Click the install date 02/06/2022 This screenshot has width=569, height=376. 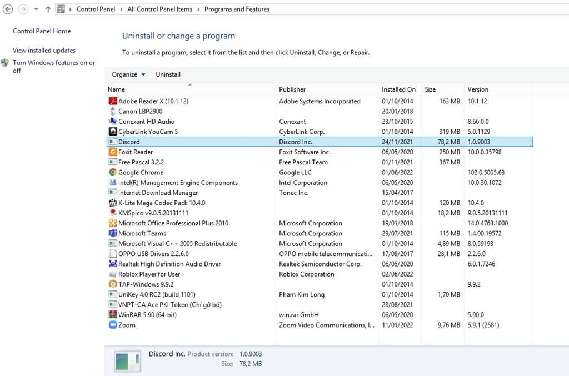point(397,274)
